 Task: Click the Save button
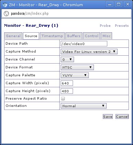108,116
